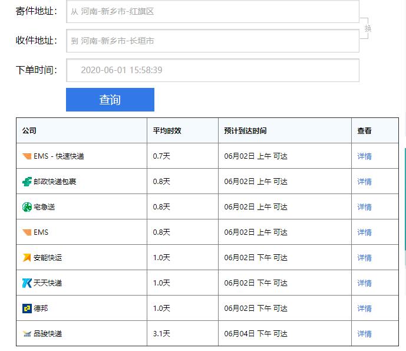This screenshot has width=406, height=351.
Task: Swap addresses with the 换 button
Action: 368,28
